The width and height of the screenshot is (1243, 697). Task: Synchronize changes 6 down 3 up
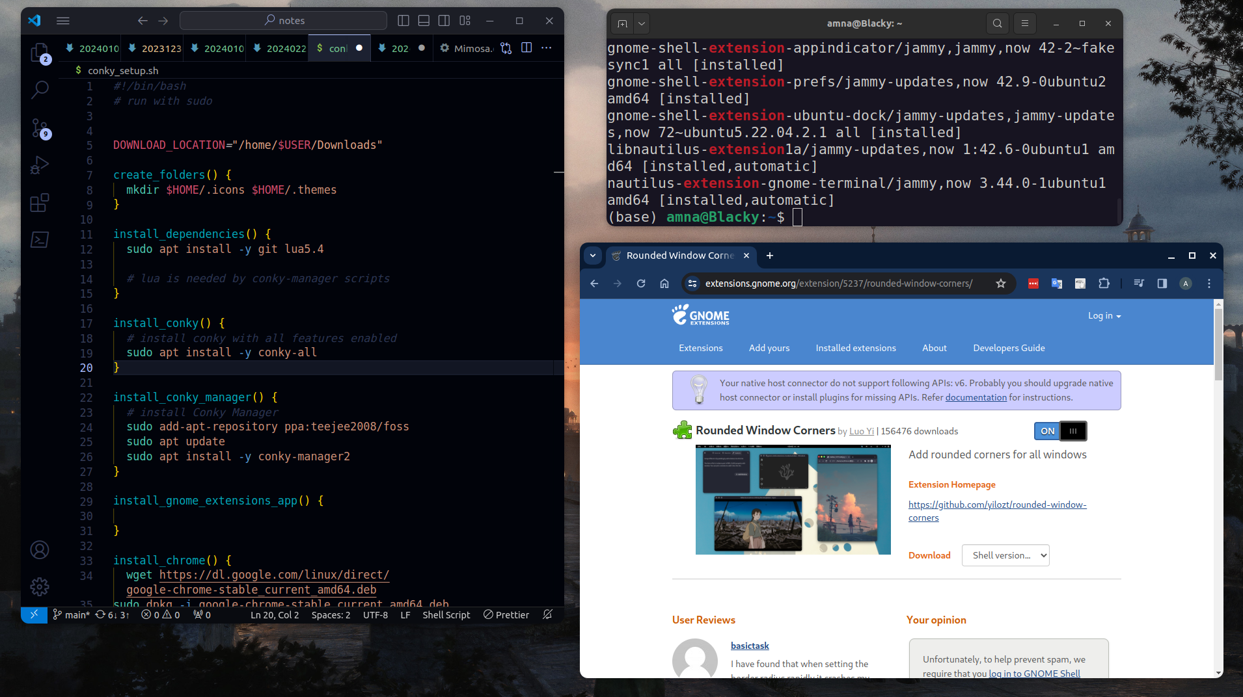tap(113, 614)
